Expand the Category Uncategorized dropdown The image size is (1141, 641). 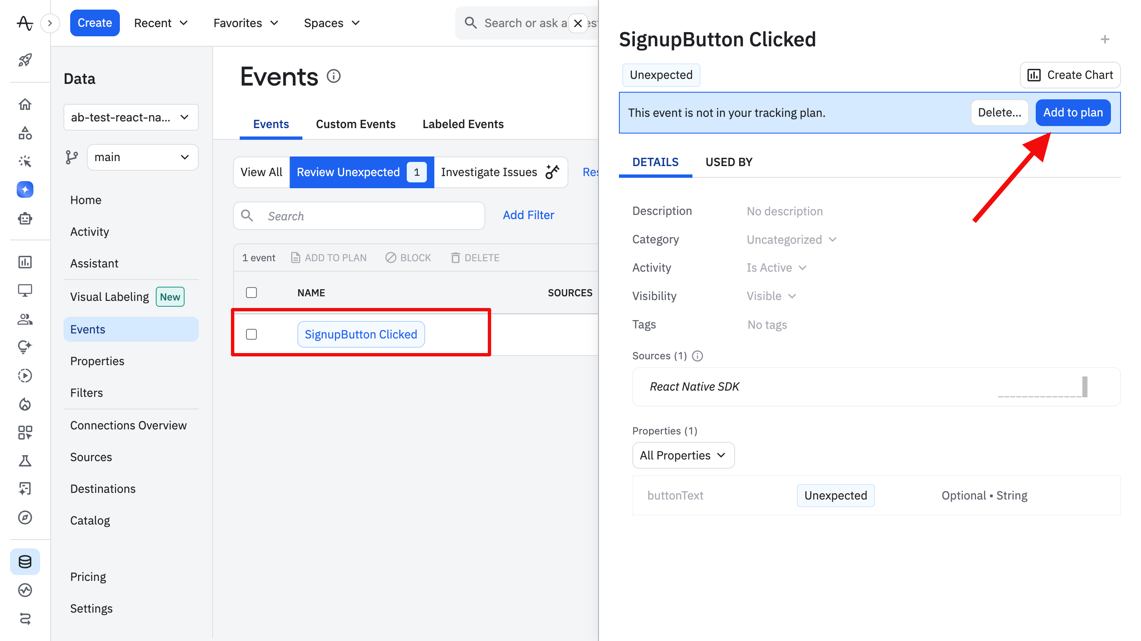pyautogui.click(x=791, y=240)
